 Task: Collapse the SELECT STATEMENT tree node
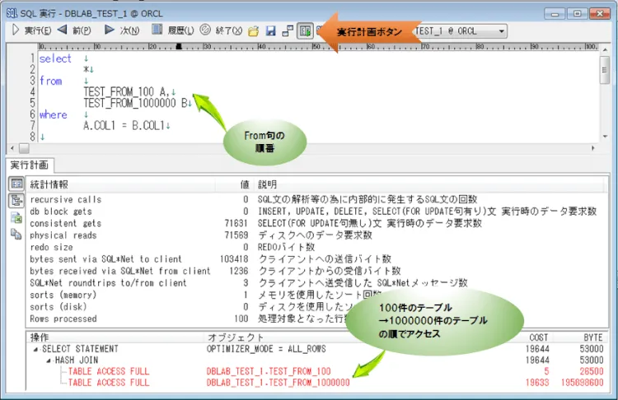point(35,349)
